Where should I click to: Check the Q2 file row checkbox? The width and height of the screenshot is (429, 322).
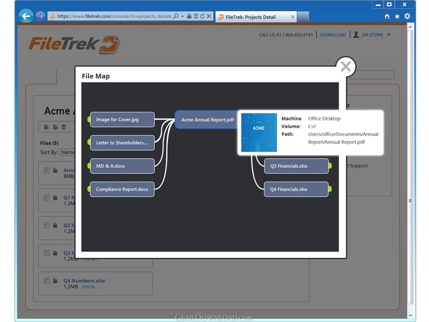(x=47, y=225)
